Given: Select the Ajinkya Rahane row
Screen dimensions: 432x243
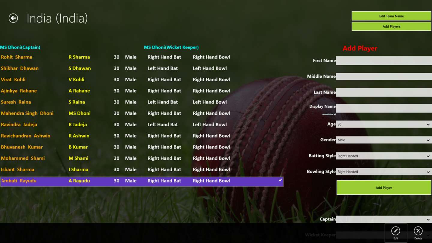Looking at the screenshot, I should (x=142, y=91).
